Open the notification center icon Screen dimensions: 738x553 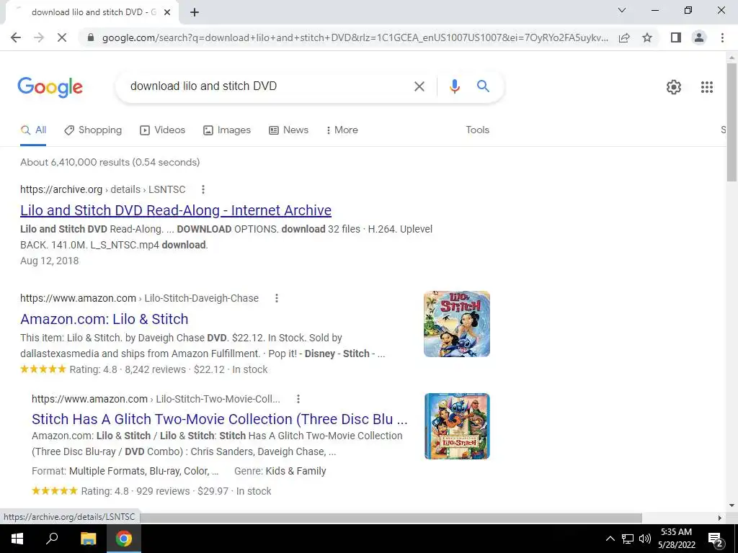tap(715, 539)
